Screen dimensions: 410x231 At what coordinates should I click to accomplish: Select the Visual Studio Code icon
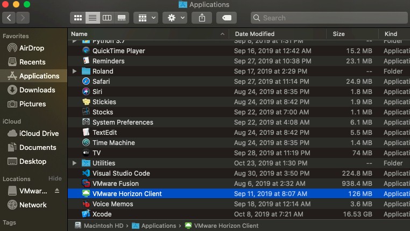[86, 173]
